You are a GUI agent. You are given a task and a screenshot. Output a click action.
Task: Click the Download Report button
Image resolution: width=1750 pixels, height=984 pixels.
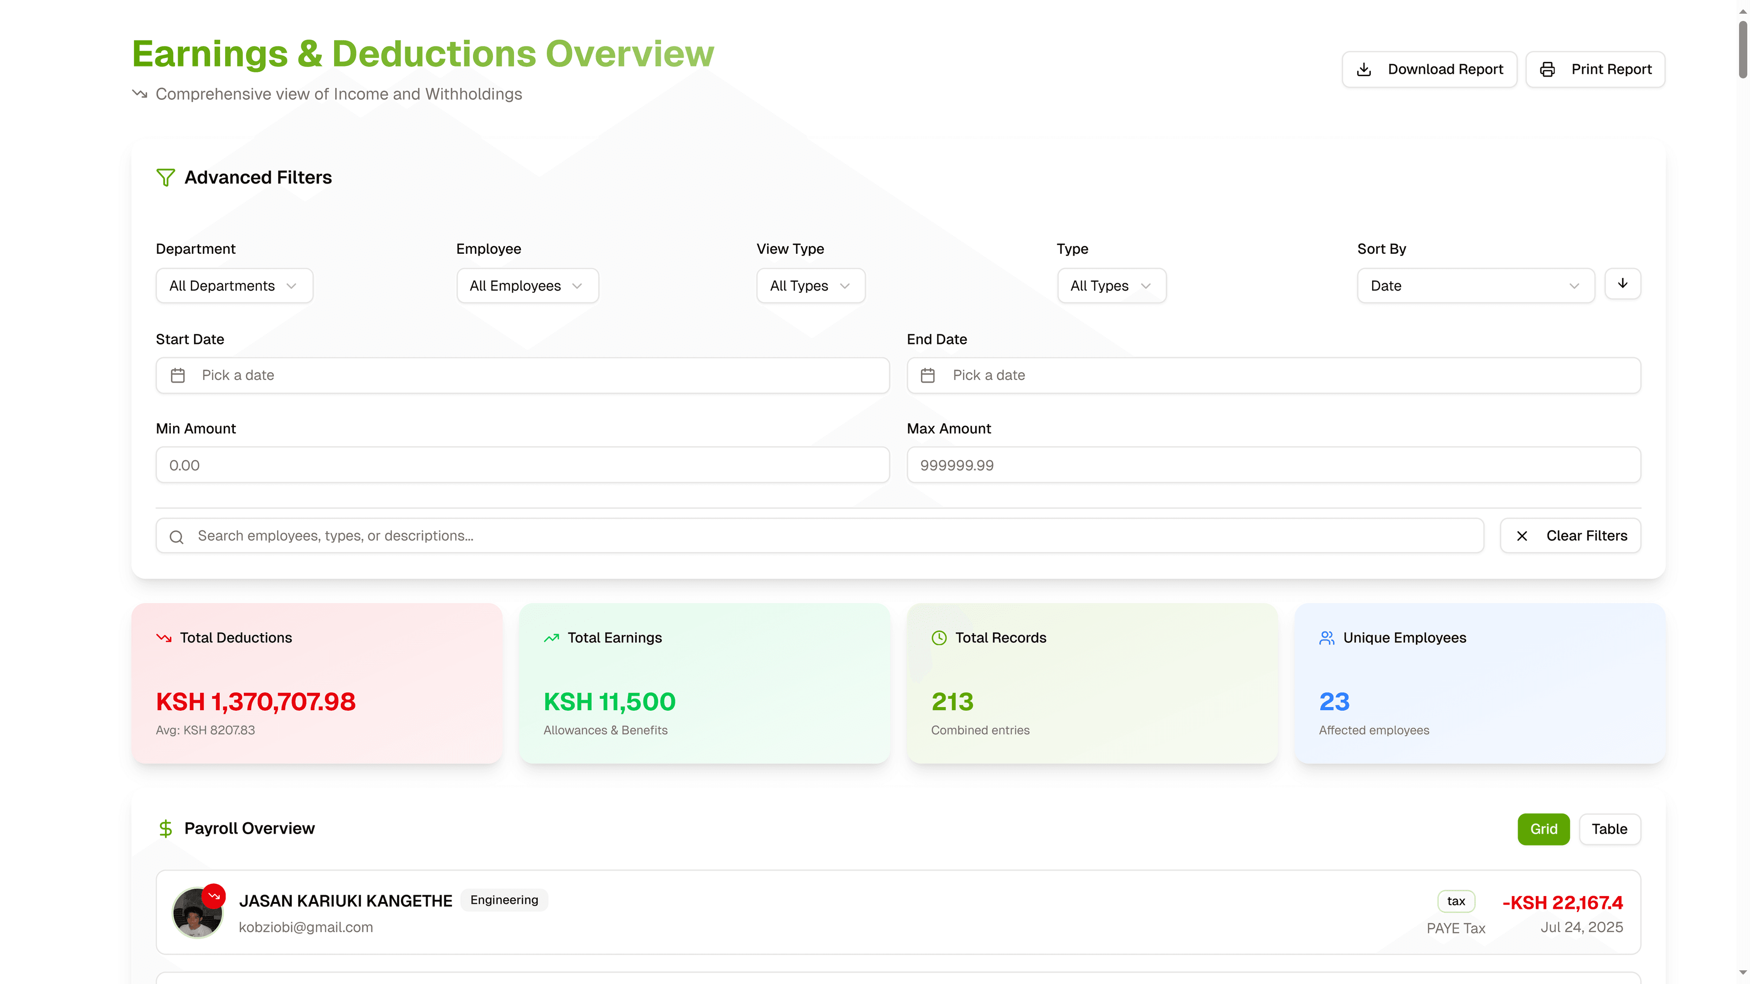tap(1429, 69)
